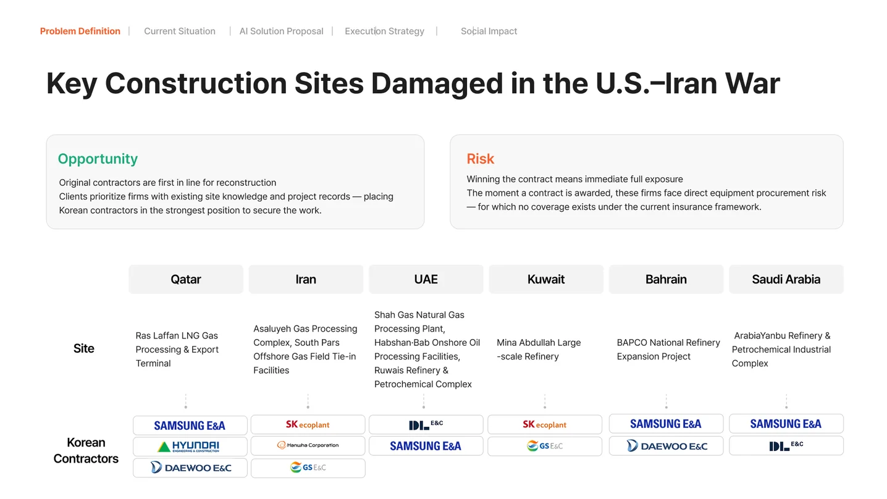This screenshot has width=887, height=499.
Task: Click the Hyundai Engineering logo under Qatar
Action: pyautogui.click(x=190, y=446)
